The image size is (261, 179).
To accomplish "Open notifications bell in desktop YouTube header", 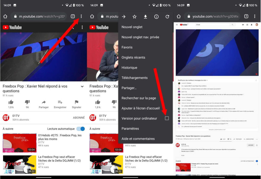I will coord(252,25).
